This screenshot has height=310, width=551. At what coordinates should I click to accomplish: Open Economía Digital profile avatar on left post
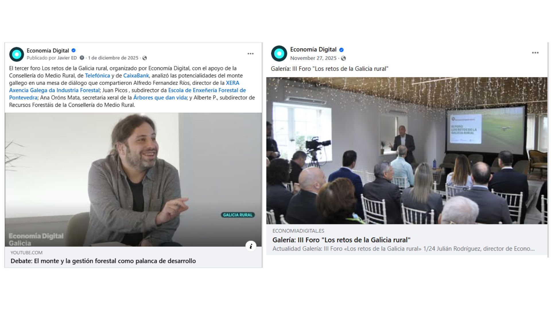coord(17,54)
